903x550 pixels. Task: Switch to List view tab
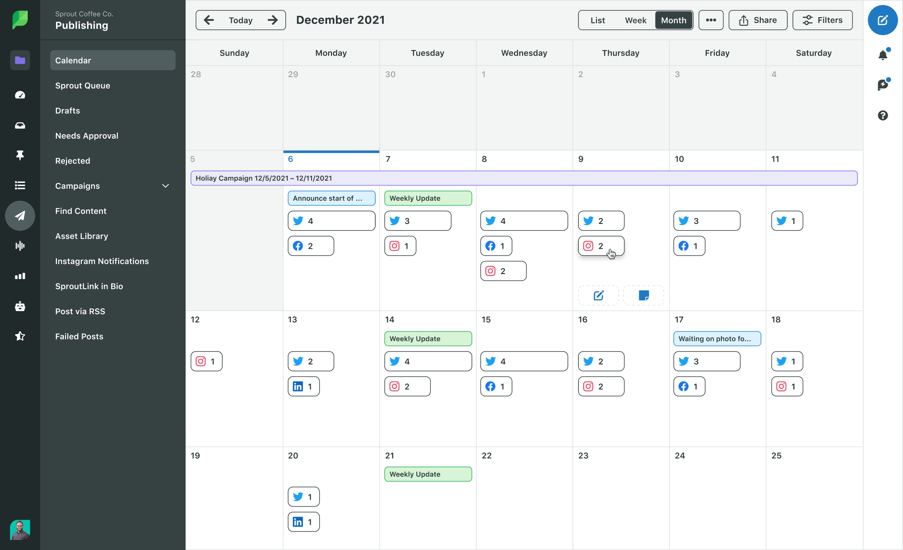[x=596, y=20]
